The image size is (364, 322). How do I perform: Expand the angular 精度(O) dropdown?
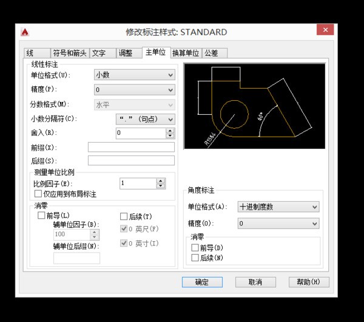click(278, 224)
